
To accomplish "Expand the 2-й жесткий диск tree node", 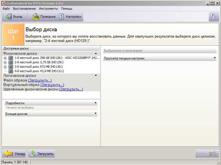I will (5, 62).
